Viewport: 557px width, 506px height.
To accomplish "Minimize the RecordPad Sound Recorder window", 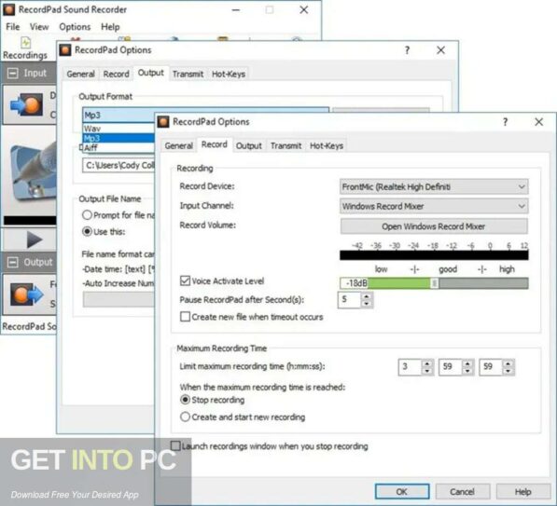I will pos(235,10).
